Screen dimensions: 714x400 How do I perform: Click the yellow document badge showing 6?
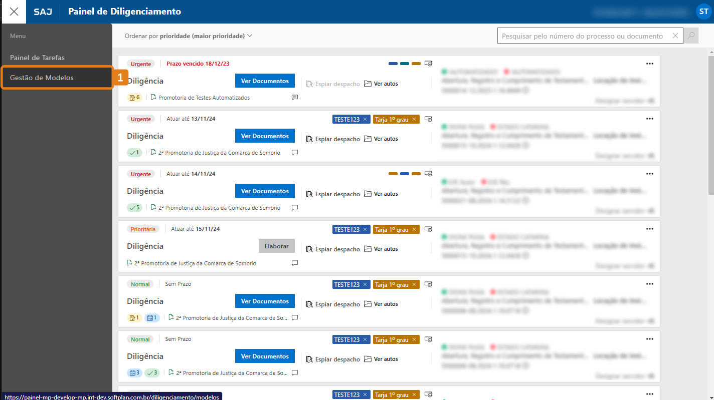click(134, 97)
